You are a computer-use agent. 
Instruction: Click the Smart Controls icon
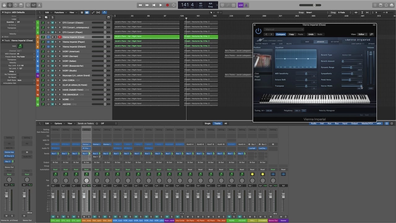(28, 5)
